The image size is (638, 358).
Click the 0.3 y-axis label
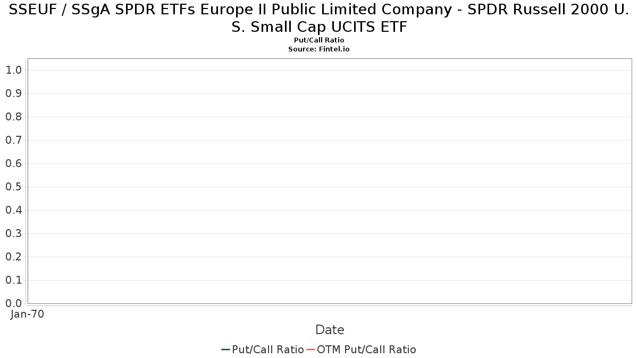coord(13,233)
